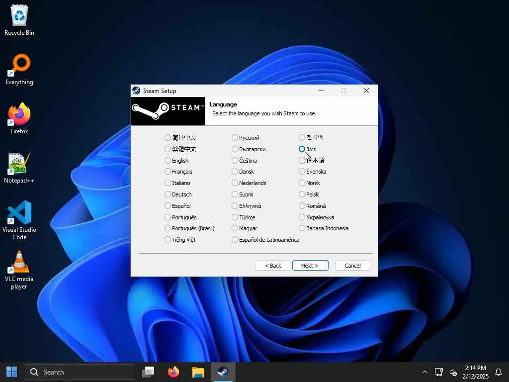509x382 pixels.
Task: Select Svenska radio button
Action: (x=302, y=172)
